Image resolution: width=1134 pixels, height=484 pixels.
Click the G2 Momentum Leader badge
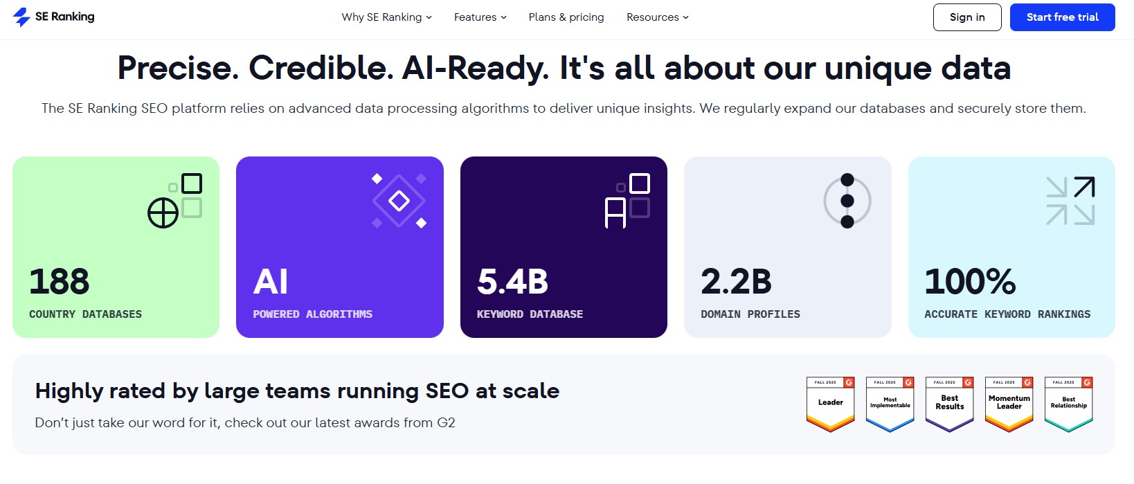pos(1009,404)
